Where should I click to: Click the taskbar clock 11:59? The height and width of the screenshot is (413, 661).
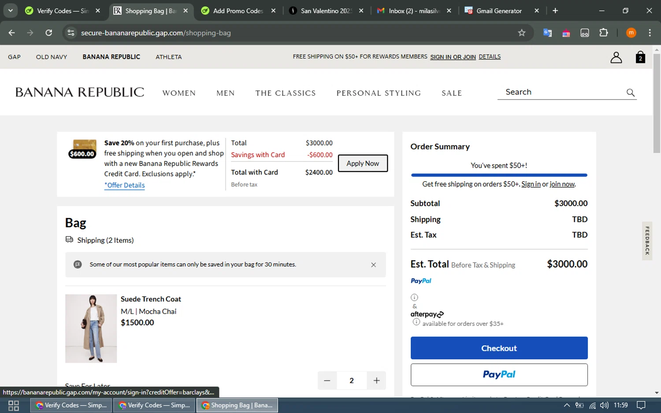(x=620, y=405)
